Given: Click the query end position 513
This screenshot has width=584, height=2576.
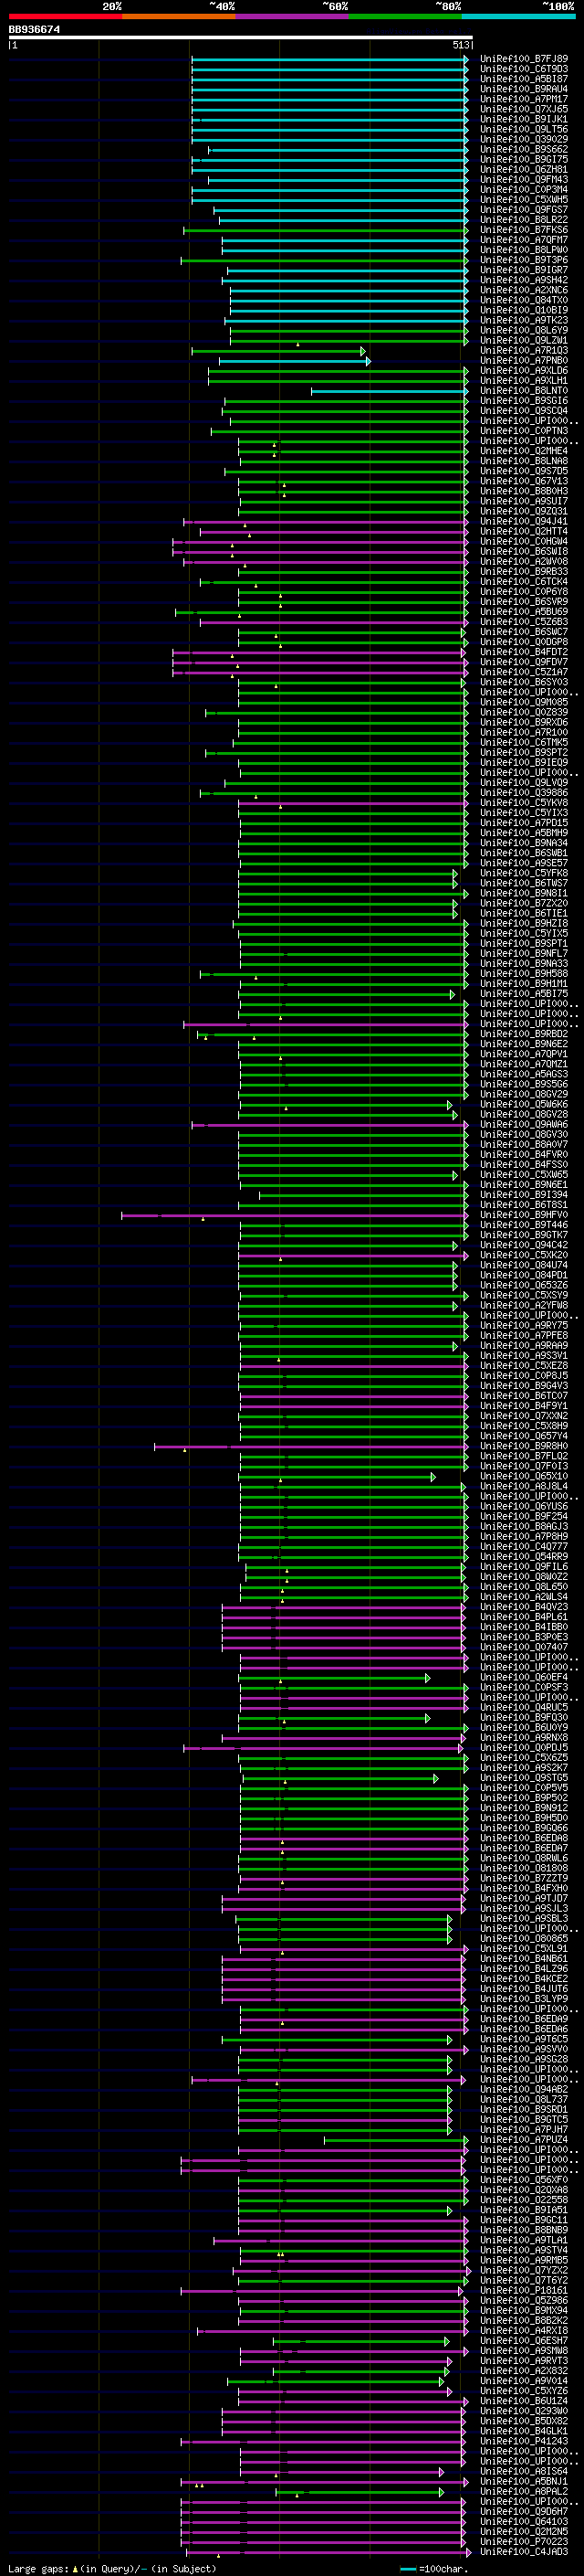Looking at the screenshot, I should (x=461, y=45).
